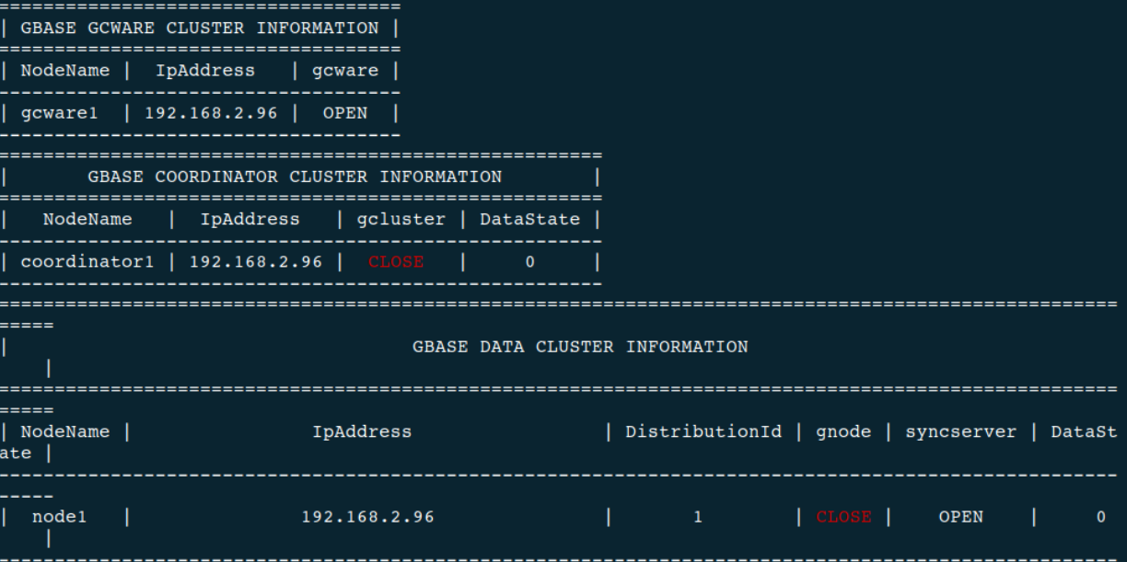Click the data cluster NodeName header
This screenshot has height=562, width=1127.
(65, 431)
